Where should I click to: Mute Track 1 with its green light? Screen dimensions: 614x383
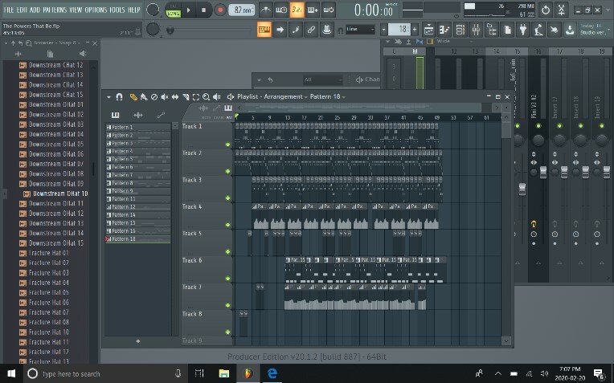pyautogui.click(x=228, y=145)
